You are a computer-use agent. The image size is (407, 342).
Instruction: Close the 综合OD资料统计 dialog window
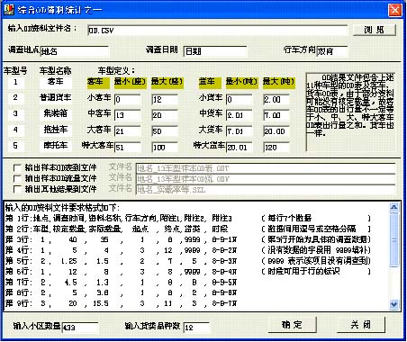[x=394, y=11]
